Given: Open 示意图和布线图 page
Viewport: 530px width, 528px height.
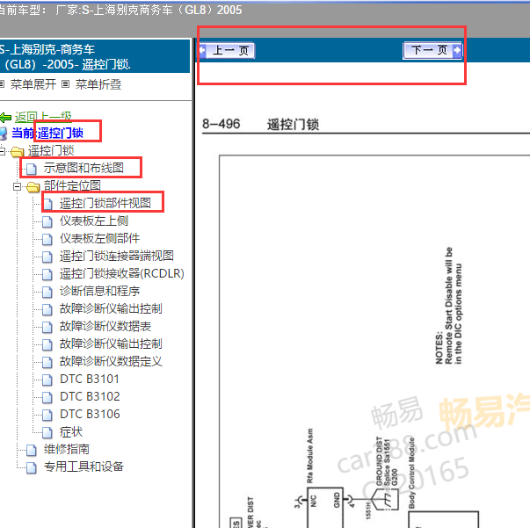Looking at the screenshot, I should click(x=83, y=168).
